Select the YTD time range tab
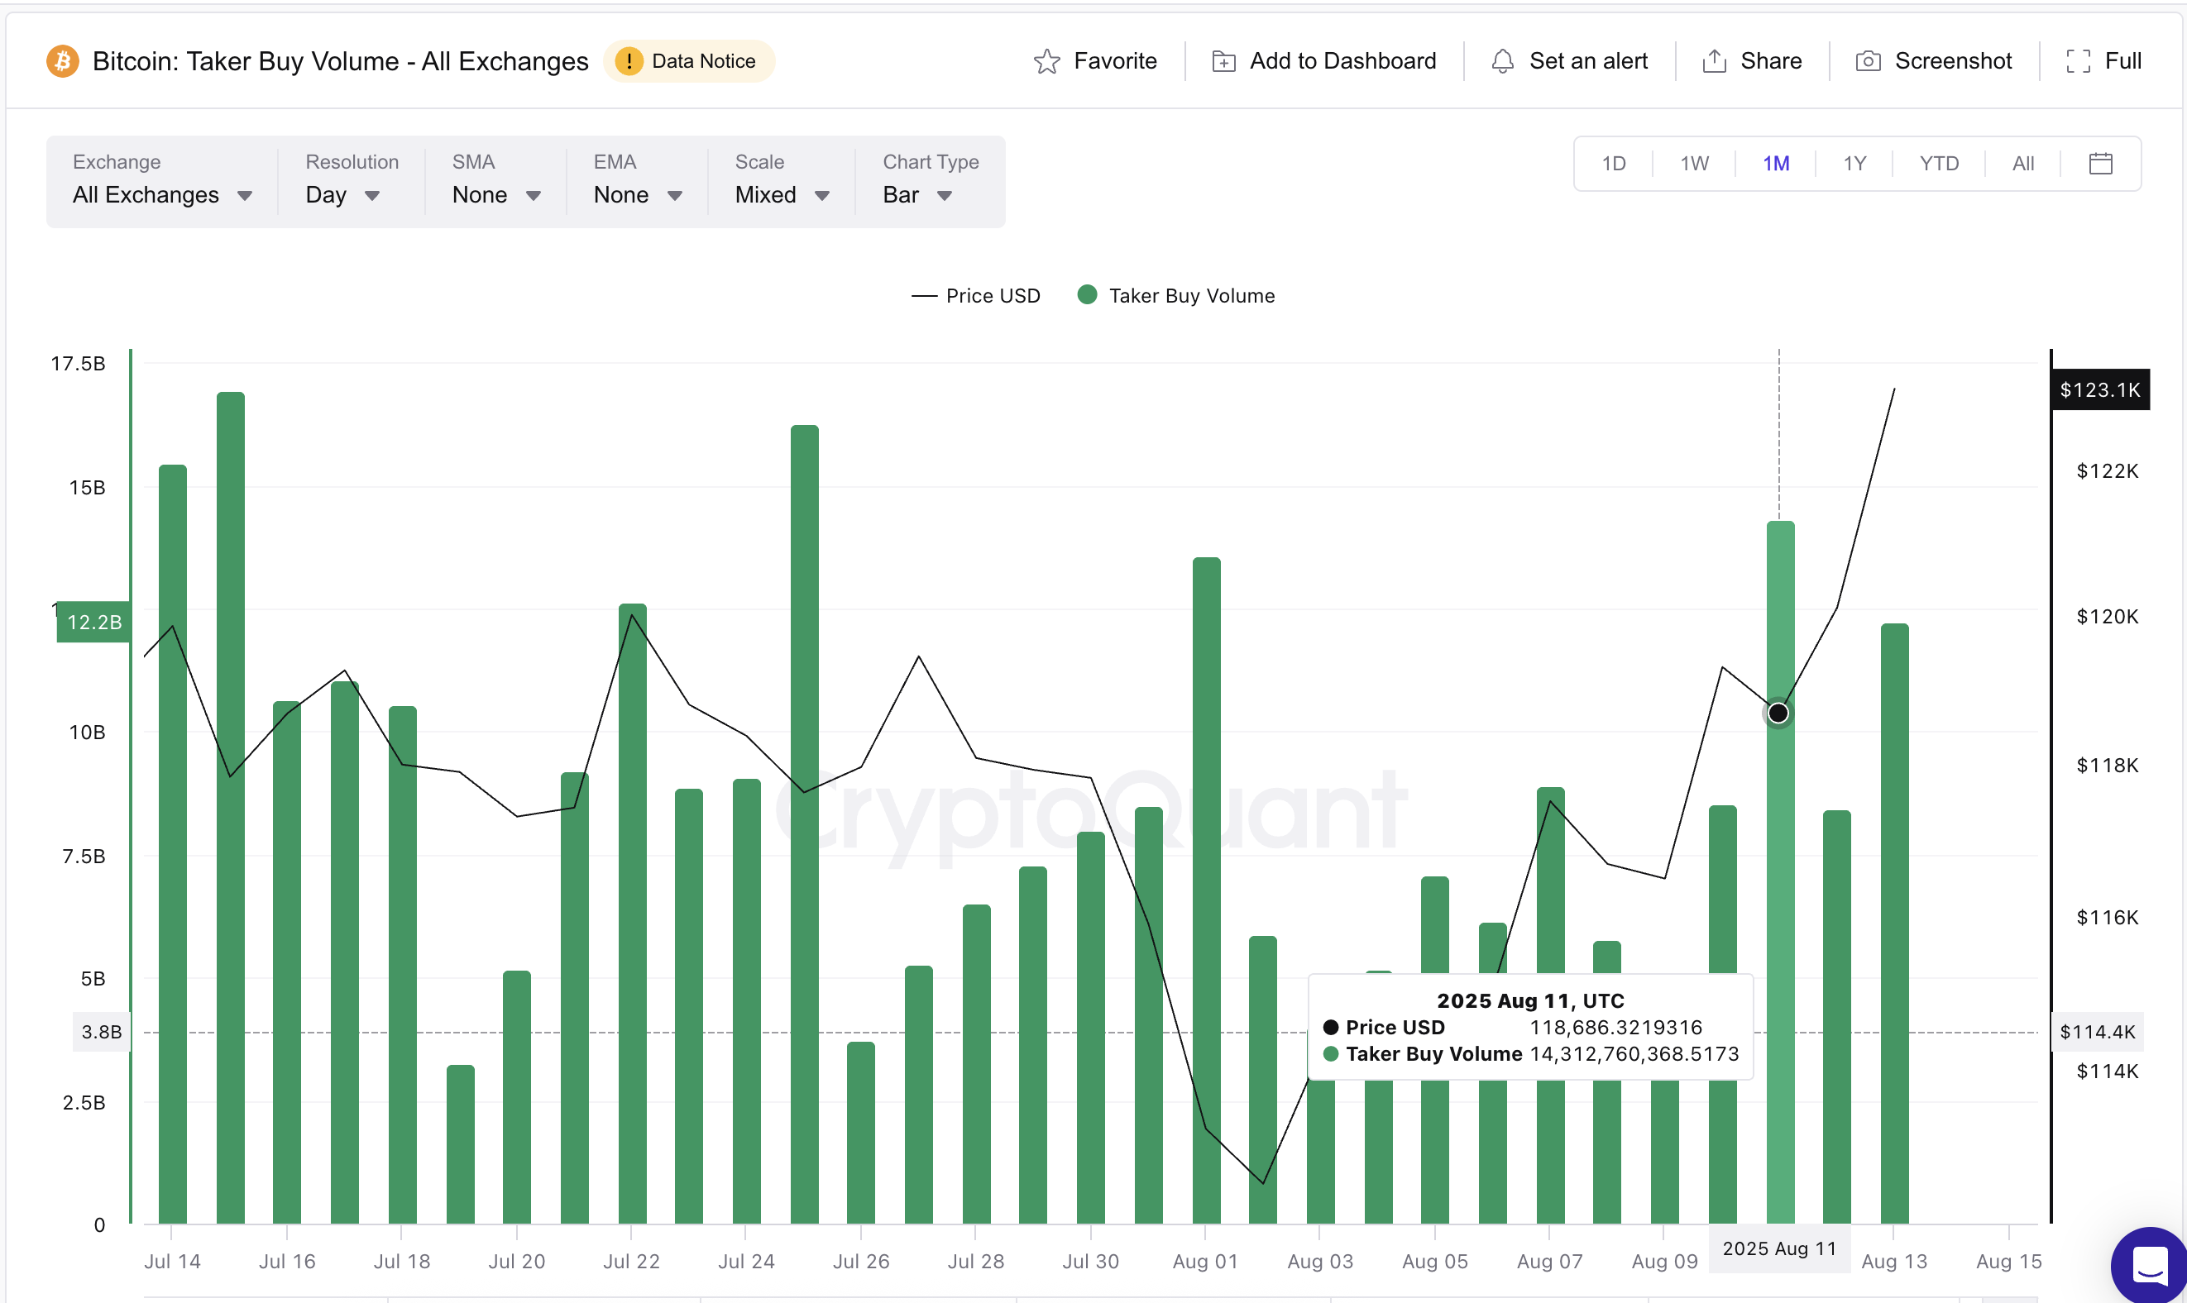2187x1303 pixels. pos(1940,164)
